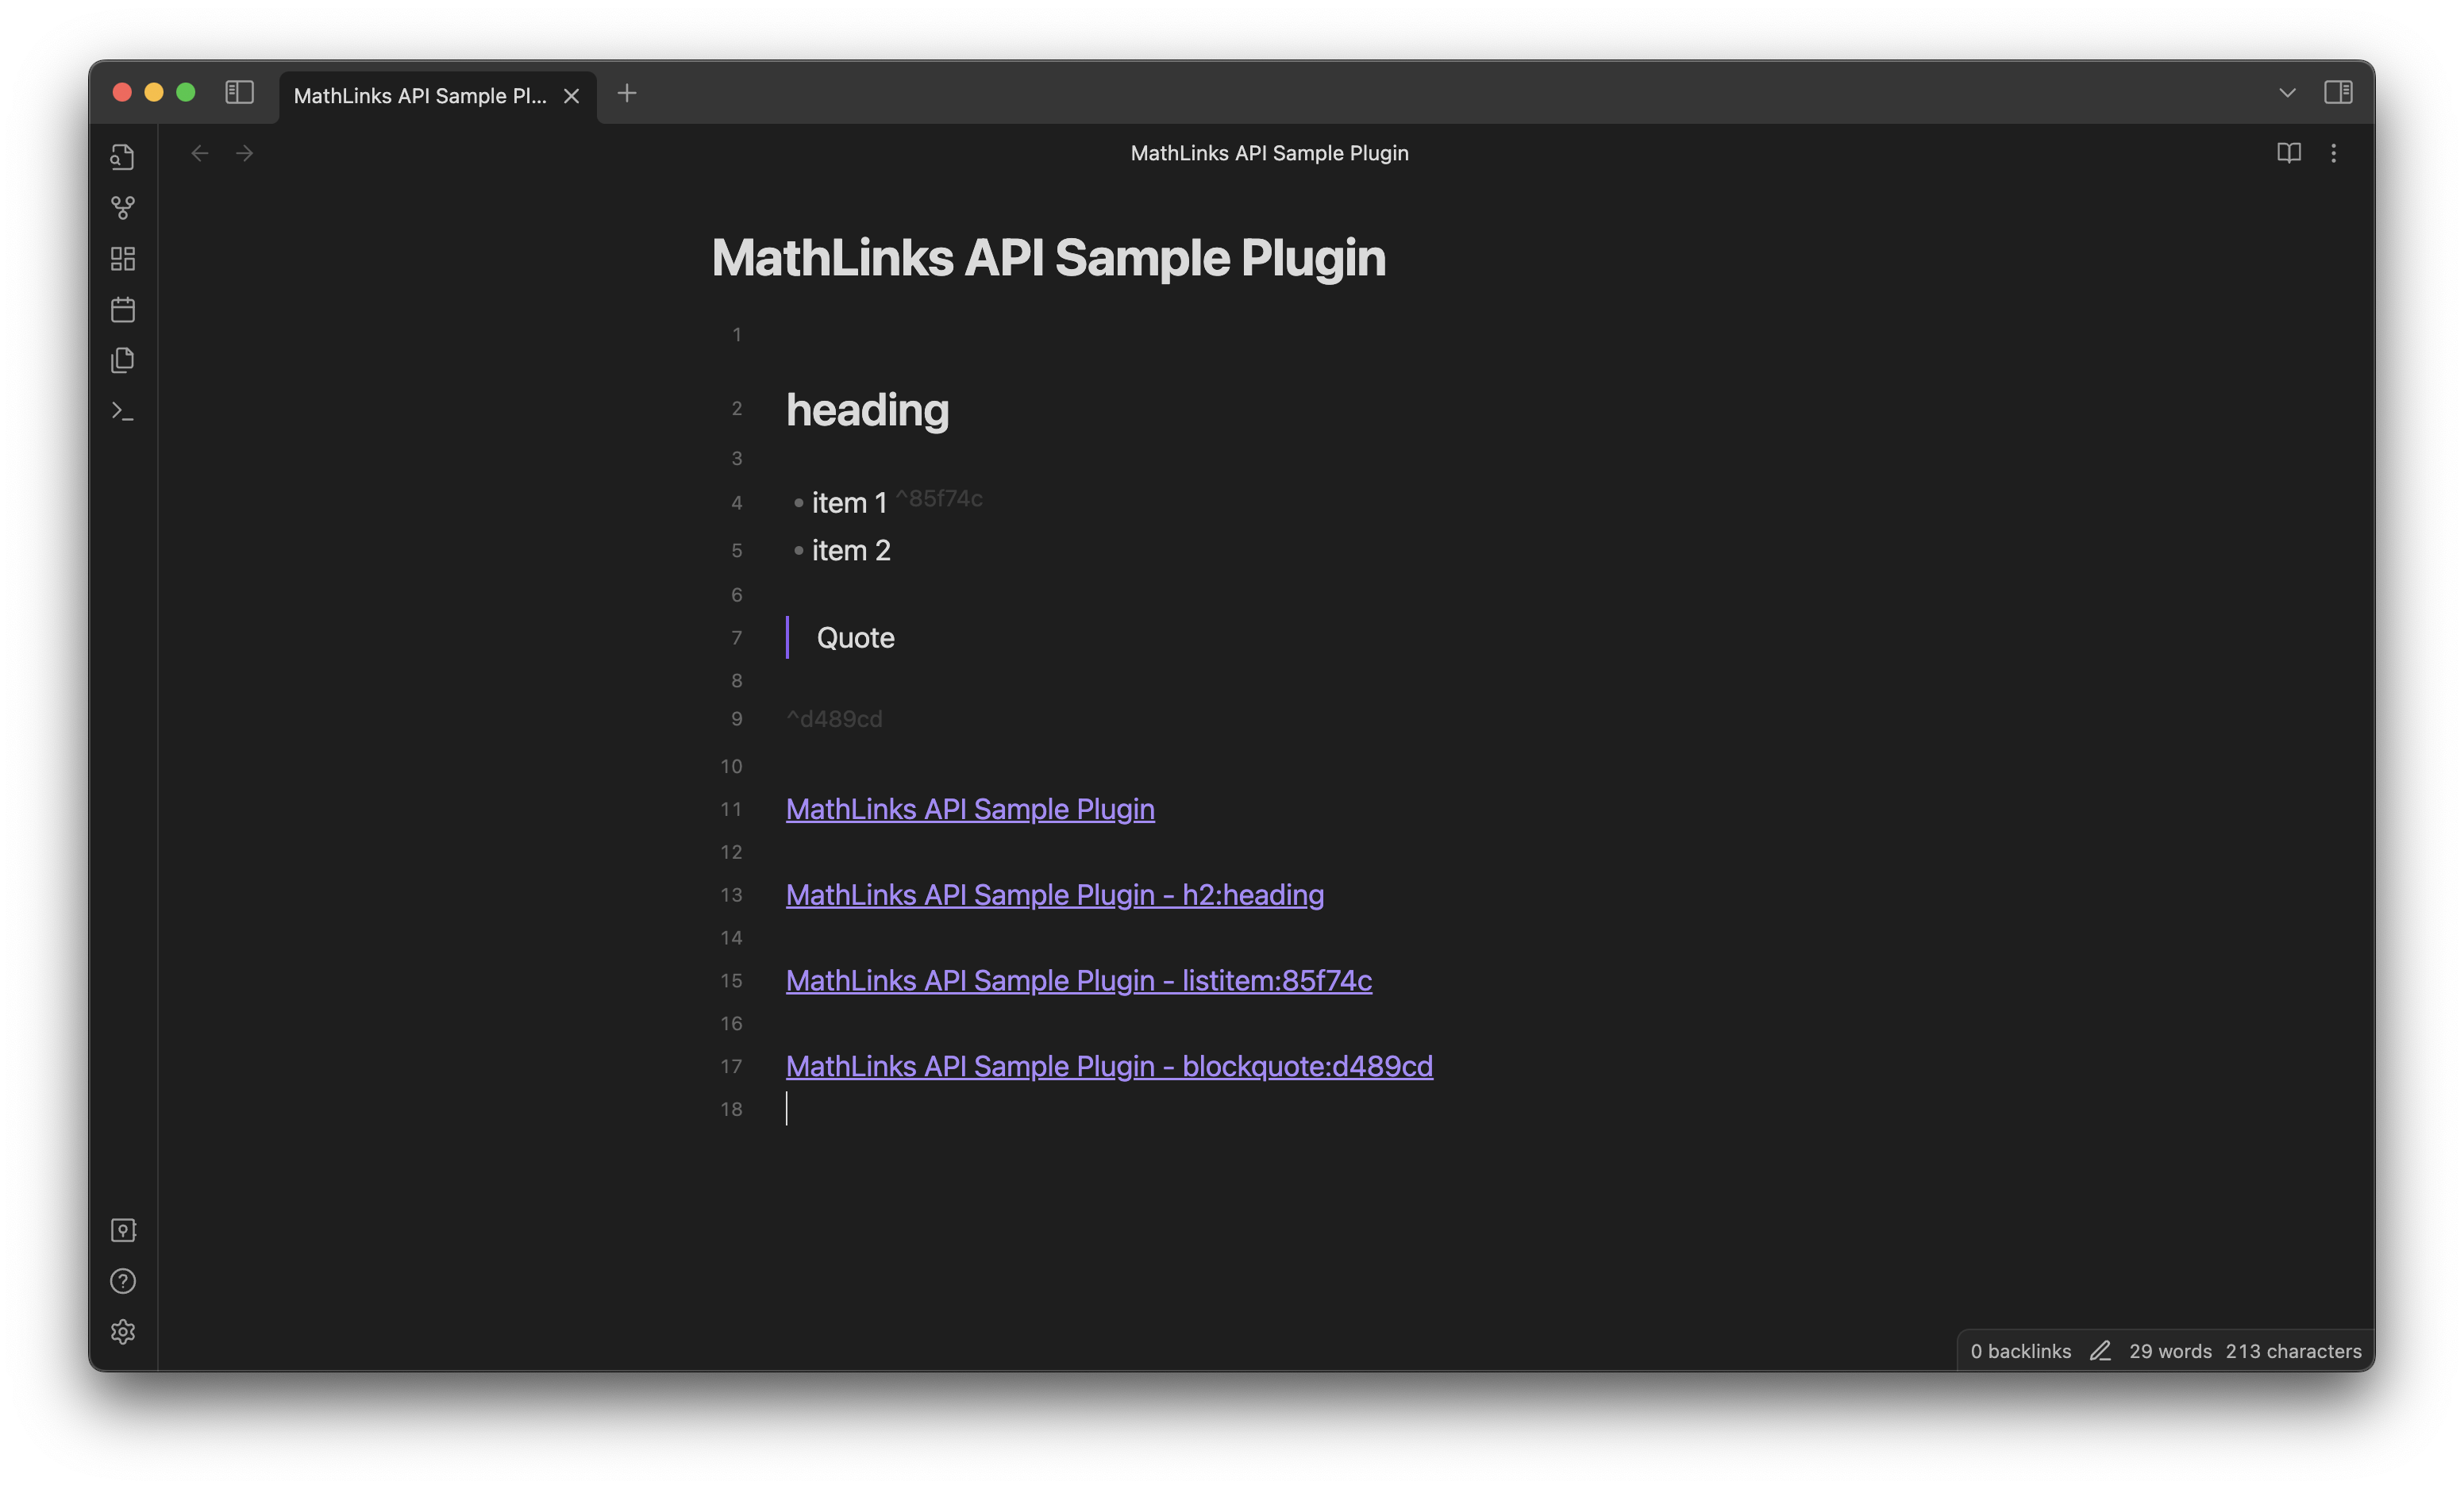Open the canvas icon in ribbon
Viewport: 2464px width, 1489px height.
(x=123, y=259)
